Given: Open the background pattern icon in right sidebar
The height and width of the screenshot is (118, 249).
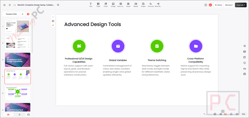Looking at the screenshot, I should pyautogui.click(x=245, y=52).
